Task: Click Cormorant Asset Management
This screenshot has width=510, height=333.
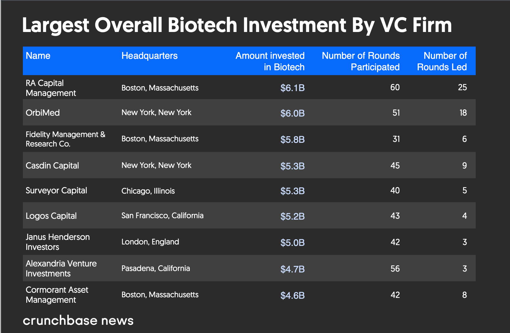Action: click(x=57, y=295)
